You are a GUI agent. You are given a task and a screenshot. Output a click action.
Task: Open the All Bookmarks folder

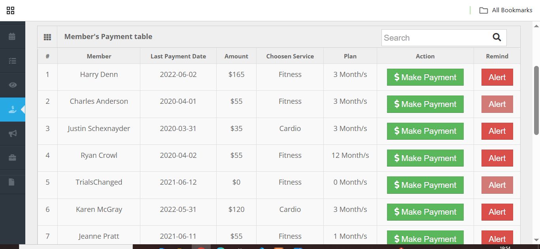506,10
